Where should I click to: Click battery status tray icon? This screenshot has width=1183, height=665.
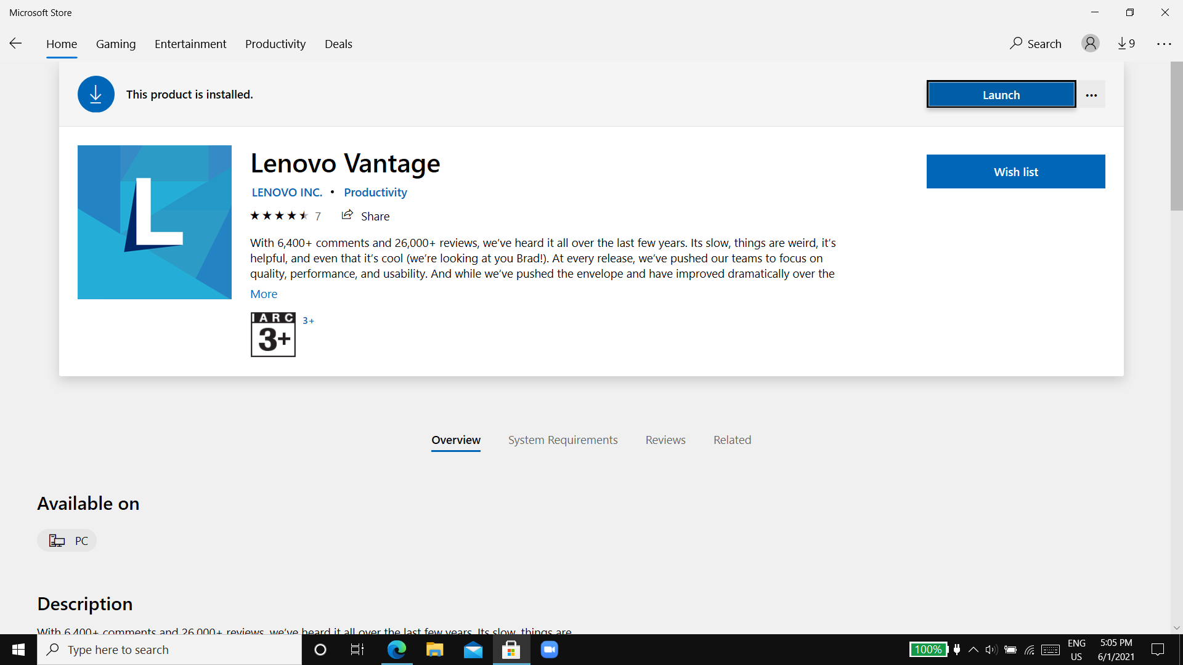point(1010,650)
